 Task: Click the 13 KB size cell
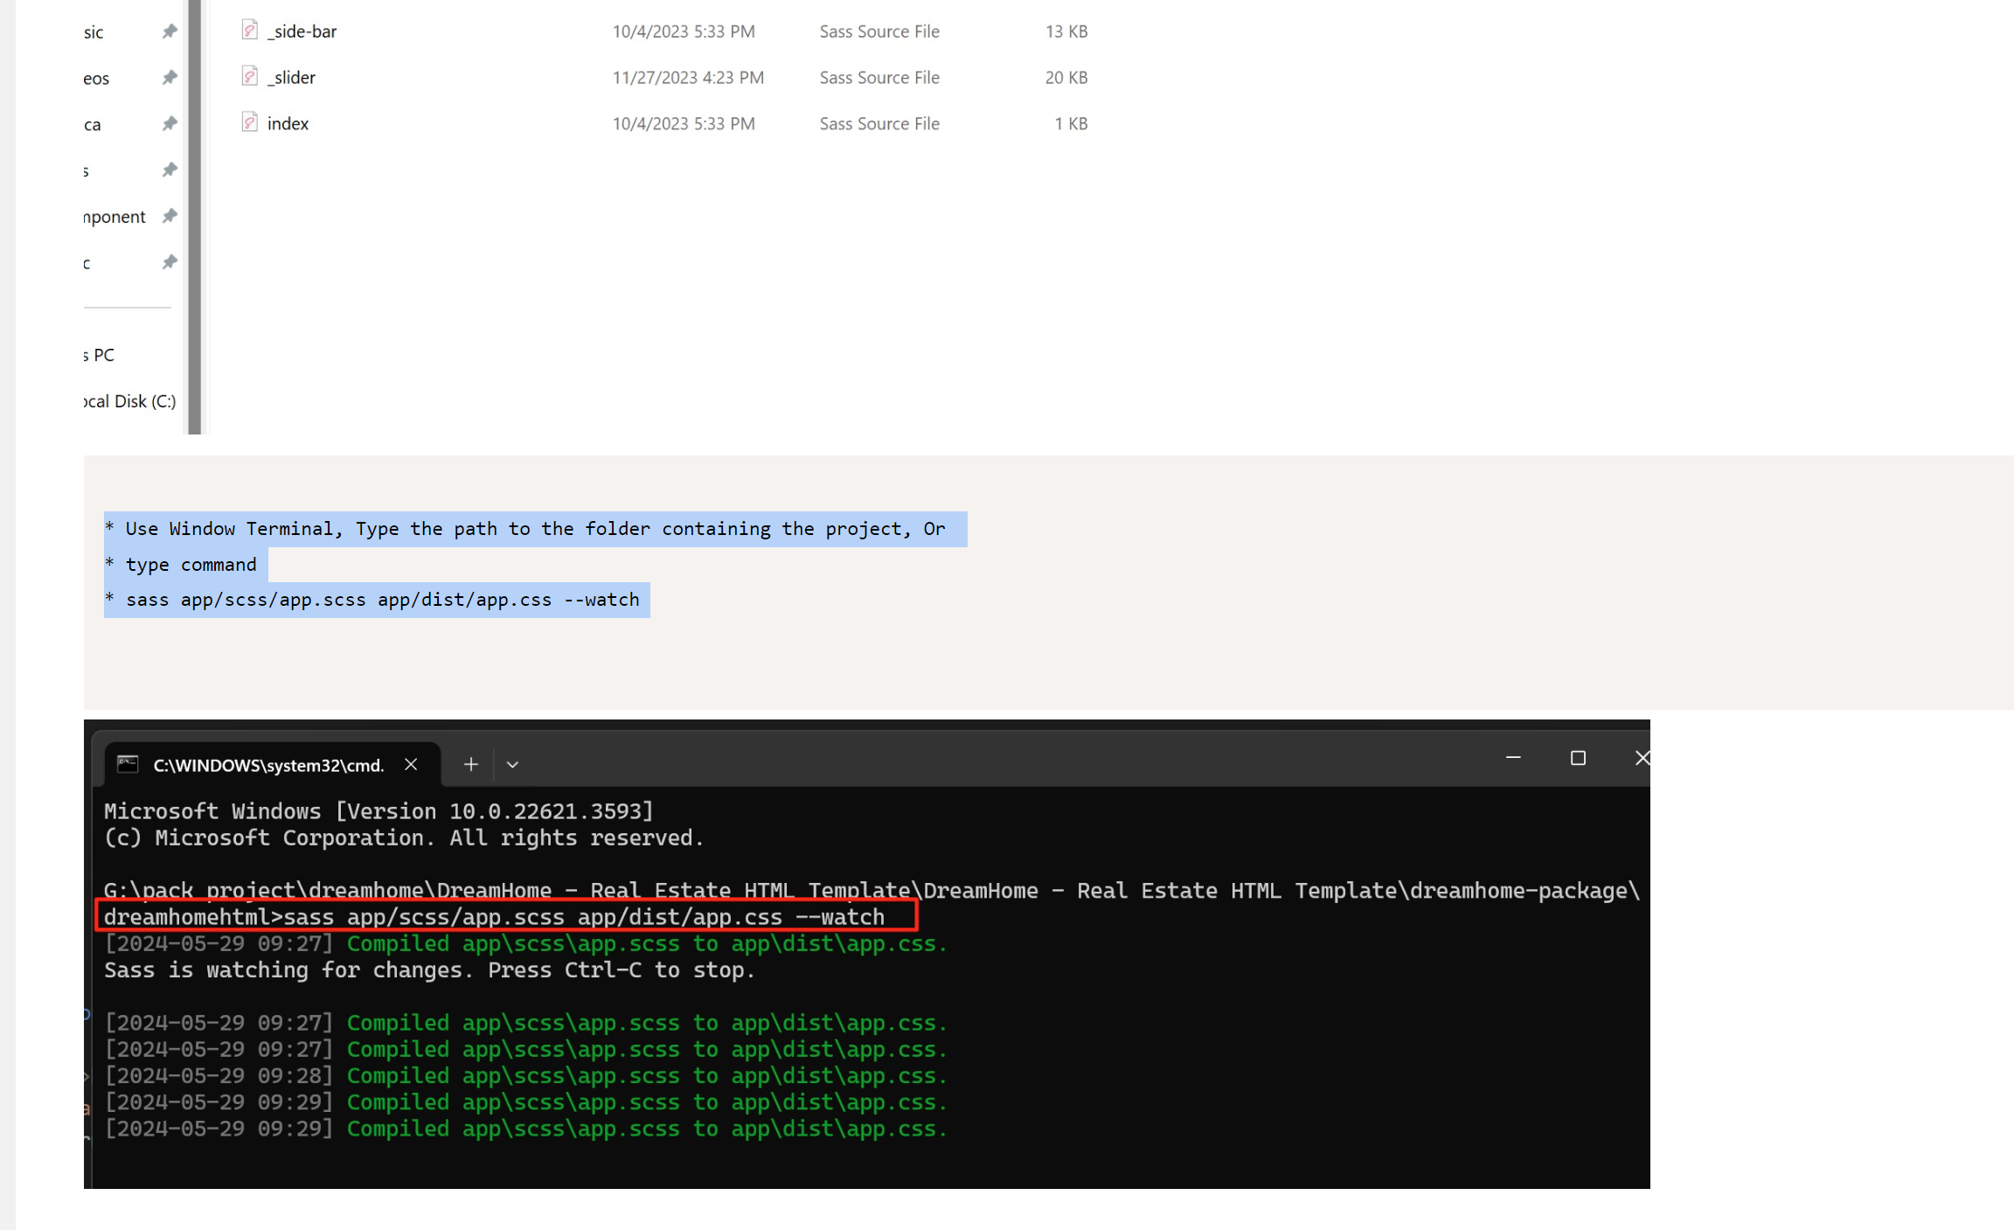pyautogui.click(x=1066, y=31)
